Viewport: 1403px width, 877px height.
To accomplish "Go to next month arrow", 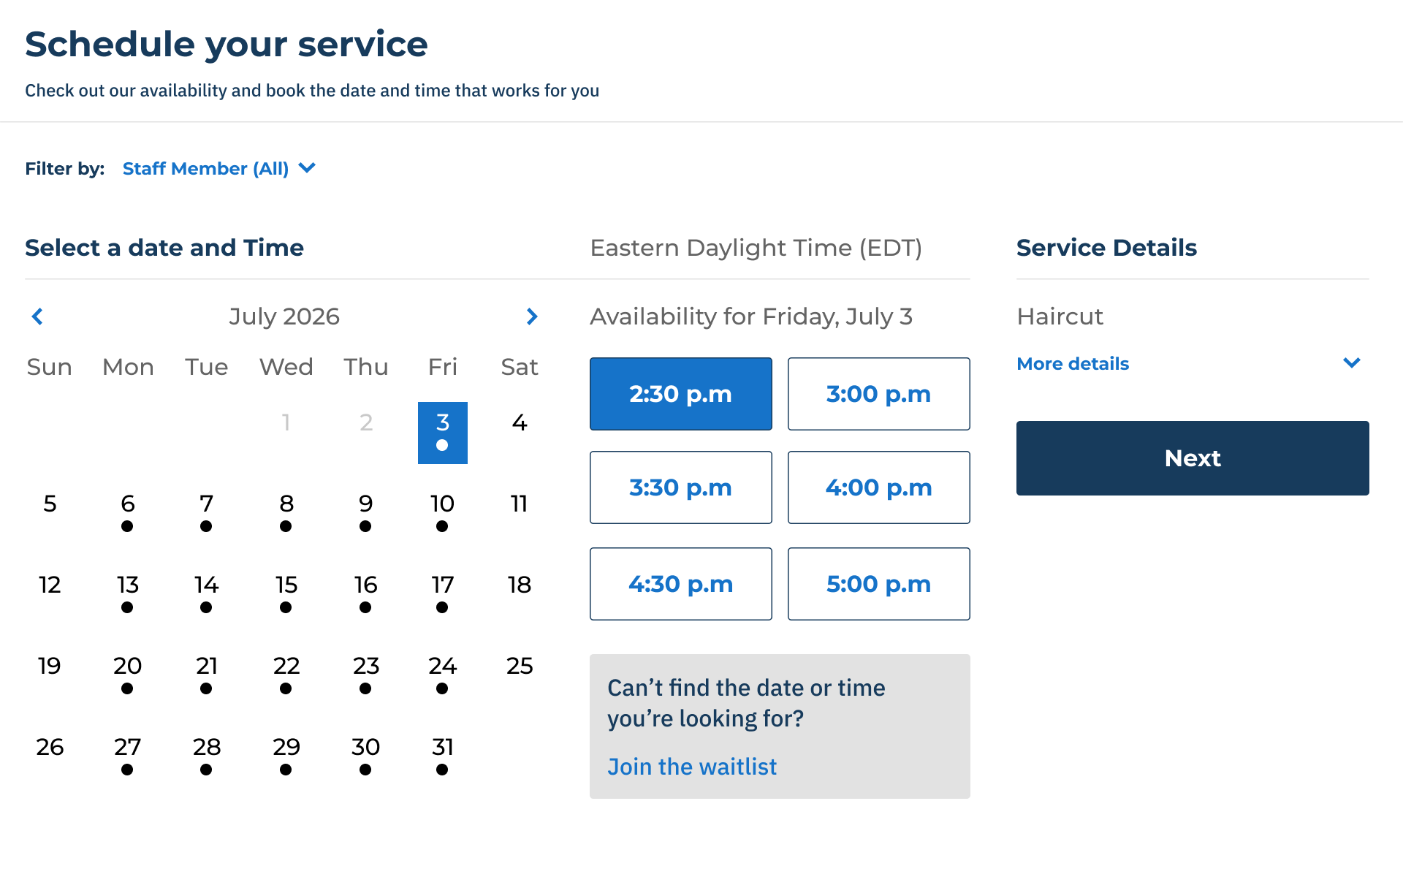I will coord(532,316).
